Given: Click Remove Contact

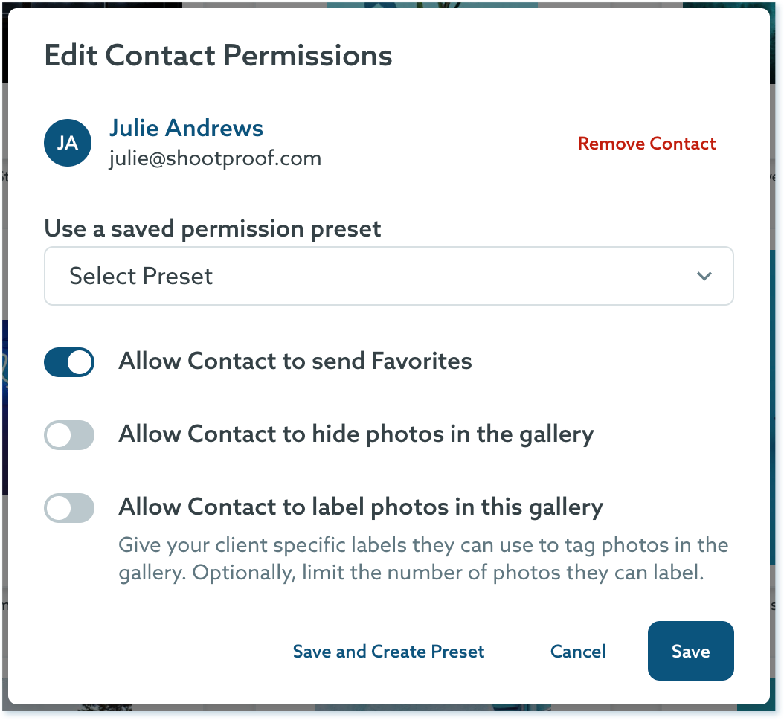Looking at the screenshot, I should click(646, 144).
